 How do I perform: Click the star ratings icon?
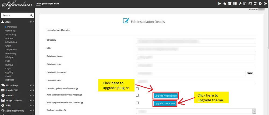point(225,3)
